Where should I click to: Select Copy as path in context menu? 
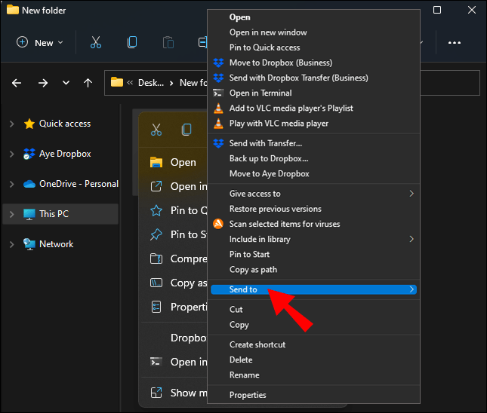pyautogui.click(x=253, y=270)
